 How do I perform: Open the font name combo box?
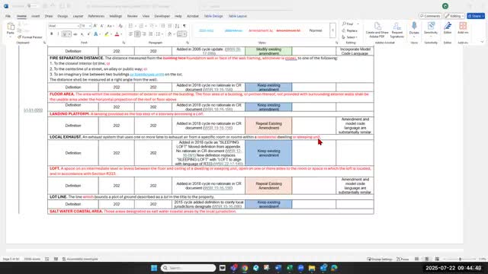tap(64, 26)
